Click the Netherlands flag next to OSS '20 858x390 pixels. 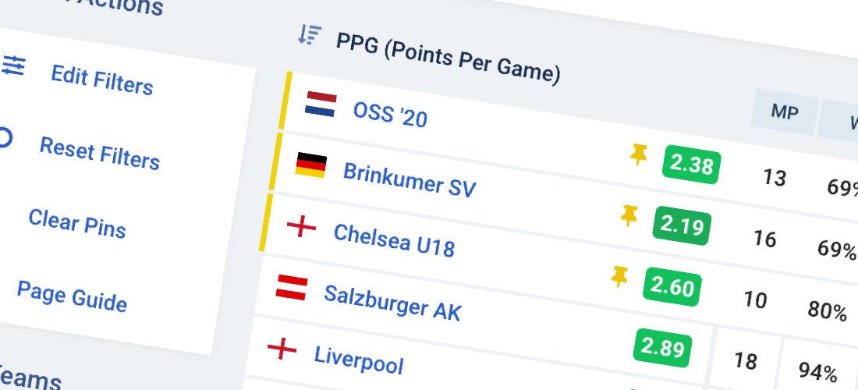321,105
